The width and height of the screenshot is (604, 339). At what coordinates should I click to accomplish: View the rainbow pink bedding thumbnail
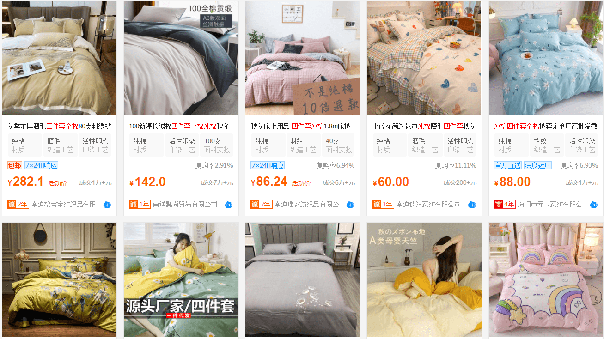tap(546, 280)
